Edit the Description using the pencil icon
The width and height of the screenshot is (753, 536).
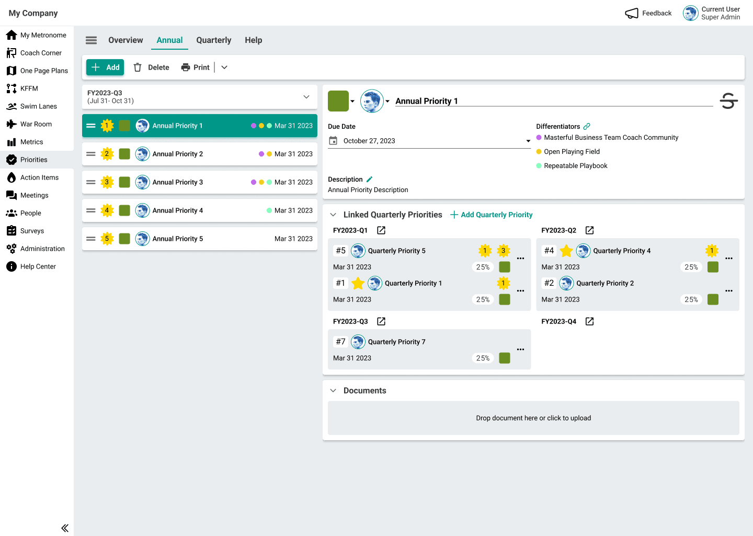[370, 179]
